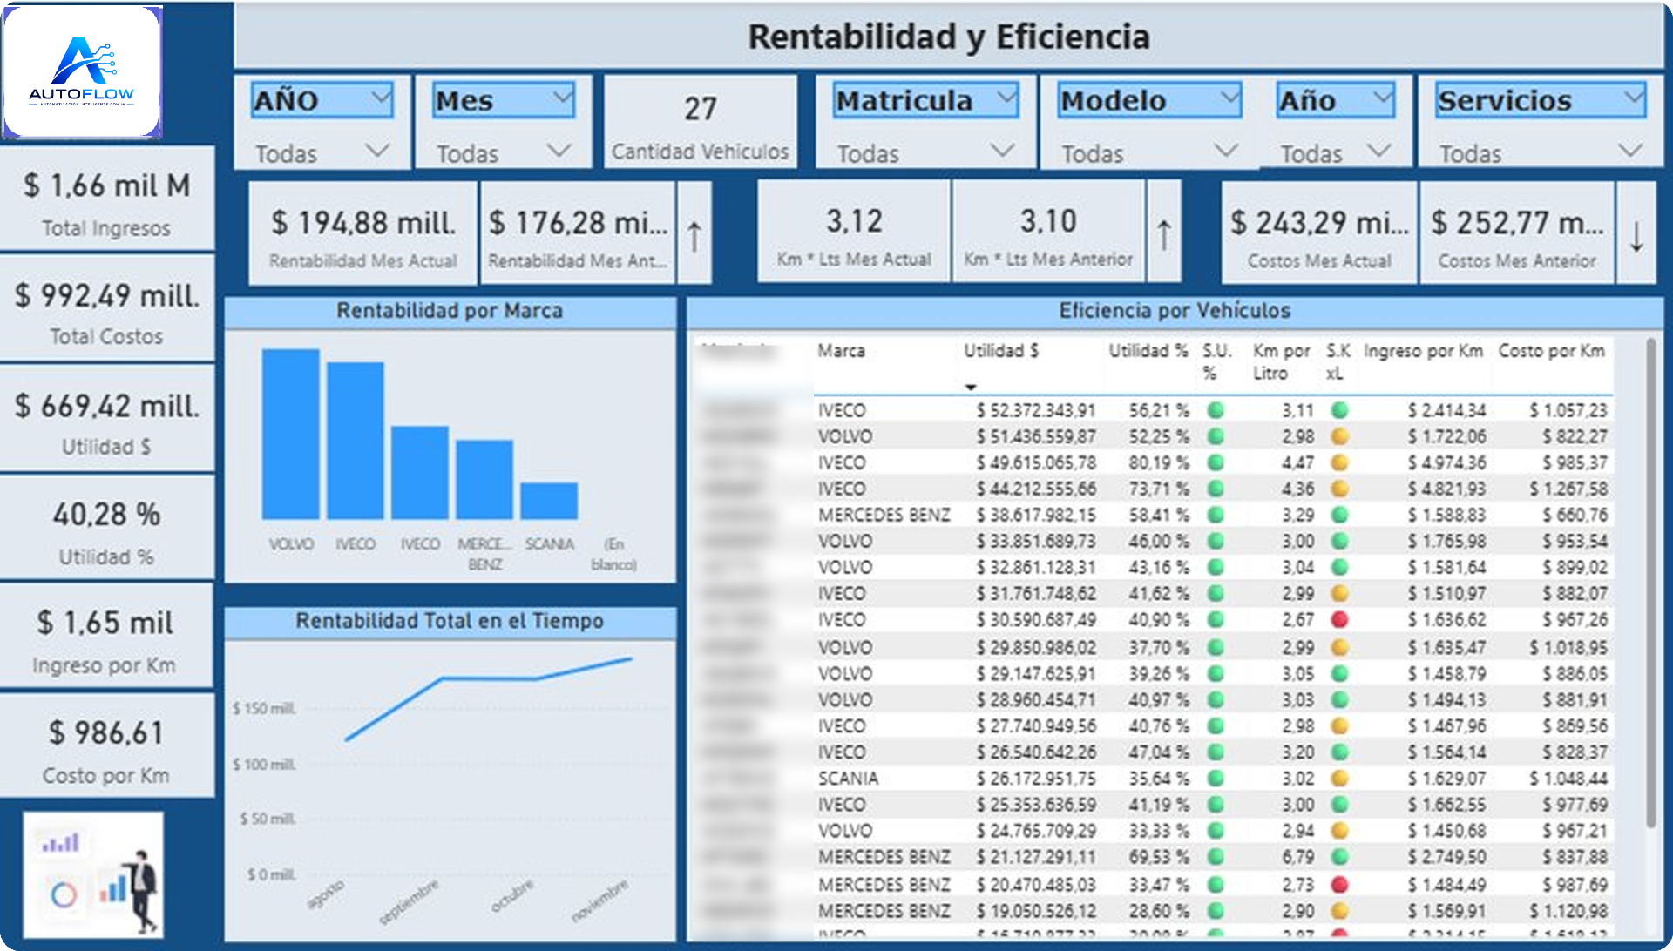Open the Matricula Todas dropdown
Image resolution: width=1673 pixels, height=951 pixels.
pyautogui.click(x=925, y=152)
